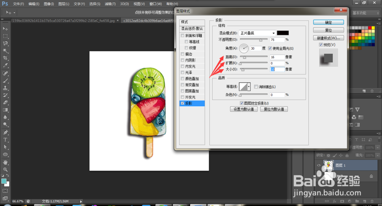Screen dimensions: 382x206
Task: Open the 混合模式 正片叠底 dropdown
Action: click(257, 33)
